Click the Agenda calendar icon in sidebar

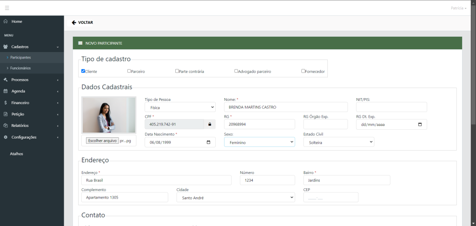click(x=6, y=91)
